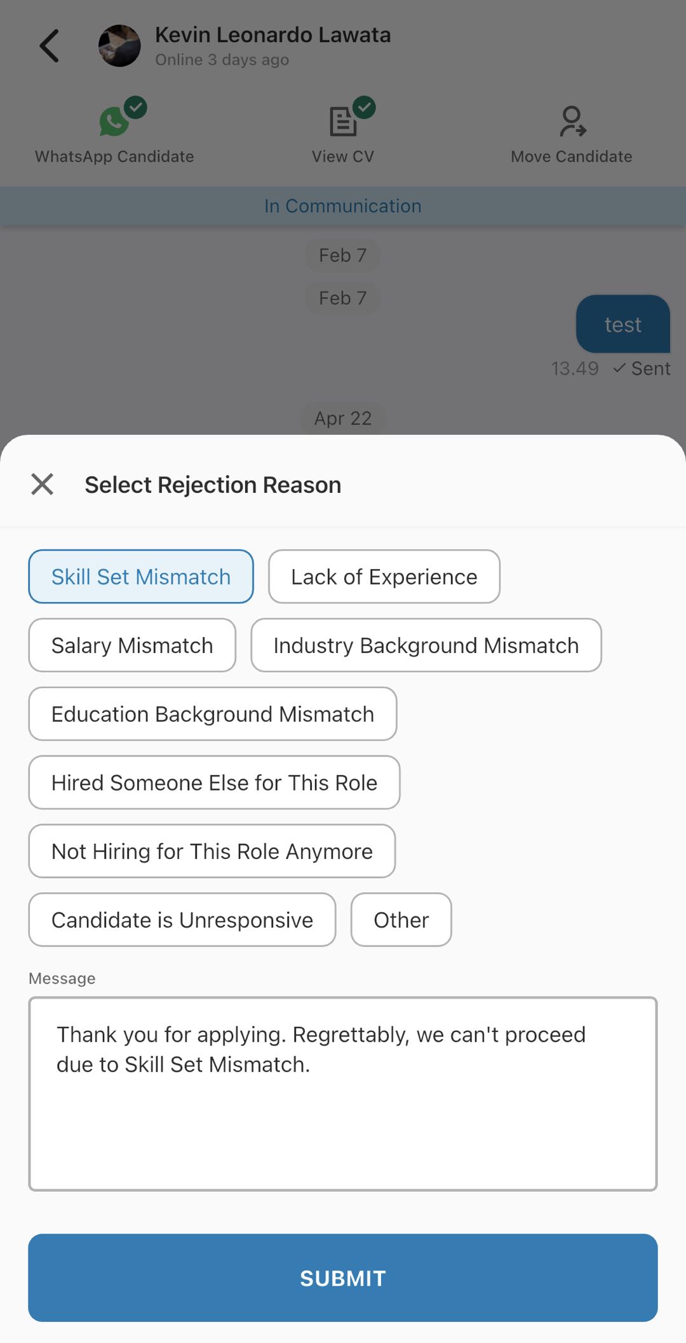Select Lack of Experience reason
Viewport: 686px width, 1343px height.
click(384, 577)
